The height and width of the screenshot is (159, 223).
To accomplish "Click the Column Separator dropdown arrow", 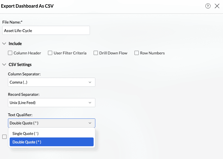I will pyautogui.click(x=90, y=82).
